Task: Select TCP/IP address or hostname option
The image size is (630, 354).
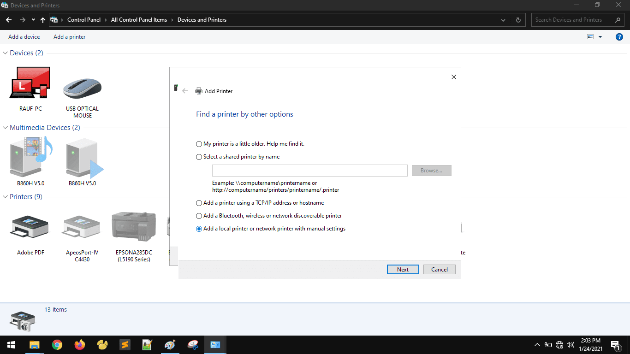Action: pos(260,203)
